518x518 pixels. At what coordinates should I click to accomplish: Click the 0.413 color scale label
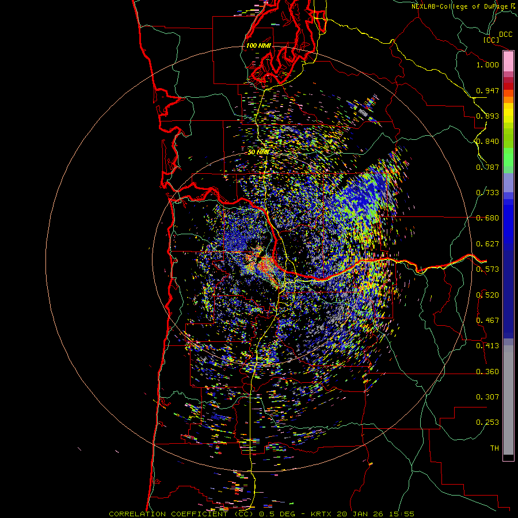coord(487,346)
